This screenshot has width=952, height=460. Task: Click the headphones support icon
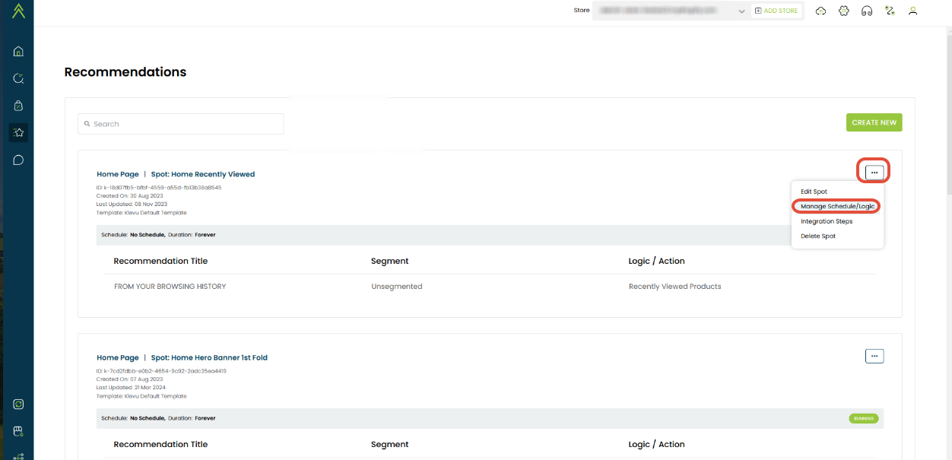(x=866, y=11)
